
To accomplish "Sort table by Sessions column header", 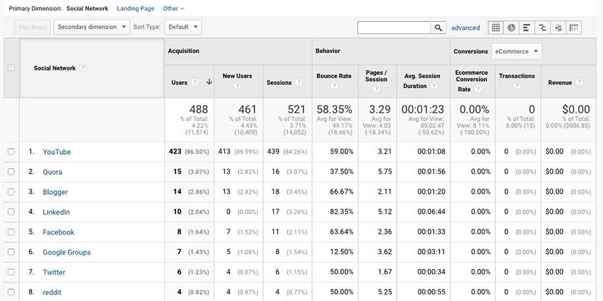I will coord(279,82).
